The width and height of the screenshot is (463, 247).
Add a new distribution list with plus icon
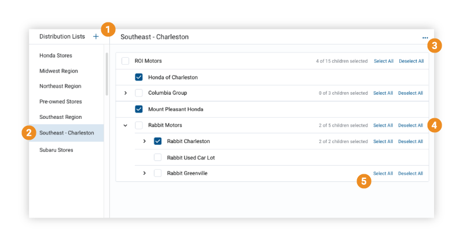coord(95,36)
